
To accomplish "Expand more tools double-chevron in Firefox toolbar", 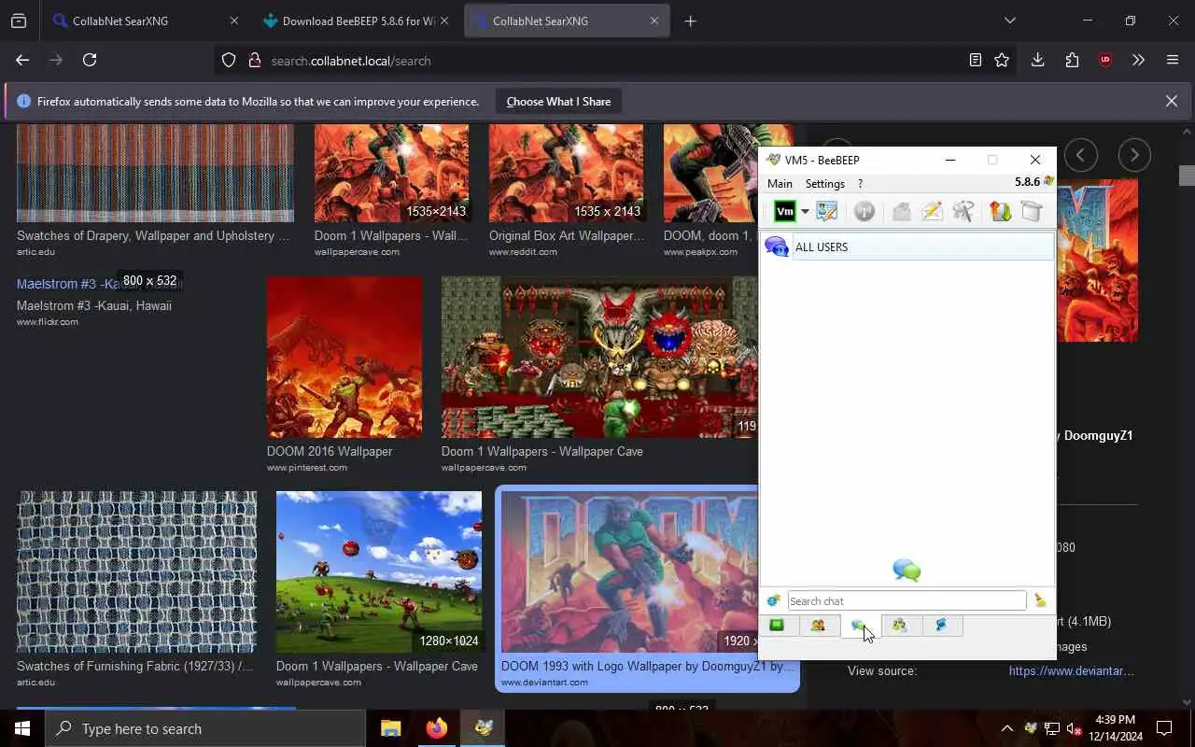I will 1138,60.
